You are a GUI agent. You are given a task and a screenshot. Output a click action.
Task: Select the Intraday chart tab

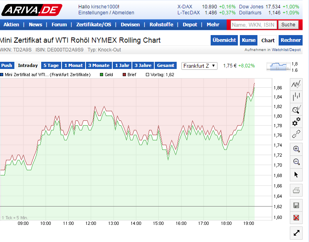click(28, 65)
